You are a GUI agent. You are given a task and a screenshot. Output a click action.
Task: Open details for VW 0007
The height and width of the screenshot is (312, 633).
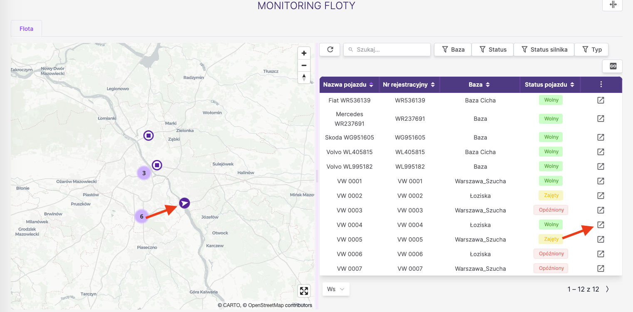click(x=601, y=269)
